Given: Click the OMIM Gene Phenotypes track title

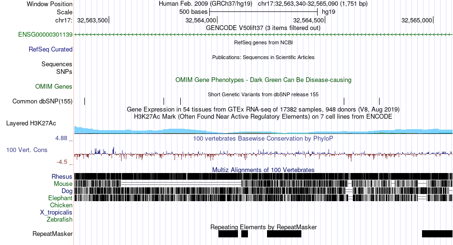Looking at the screenshot, I should (263, 80).
